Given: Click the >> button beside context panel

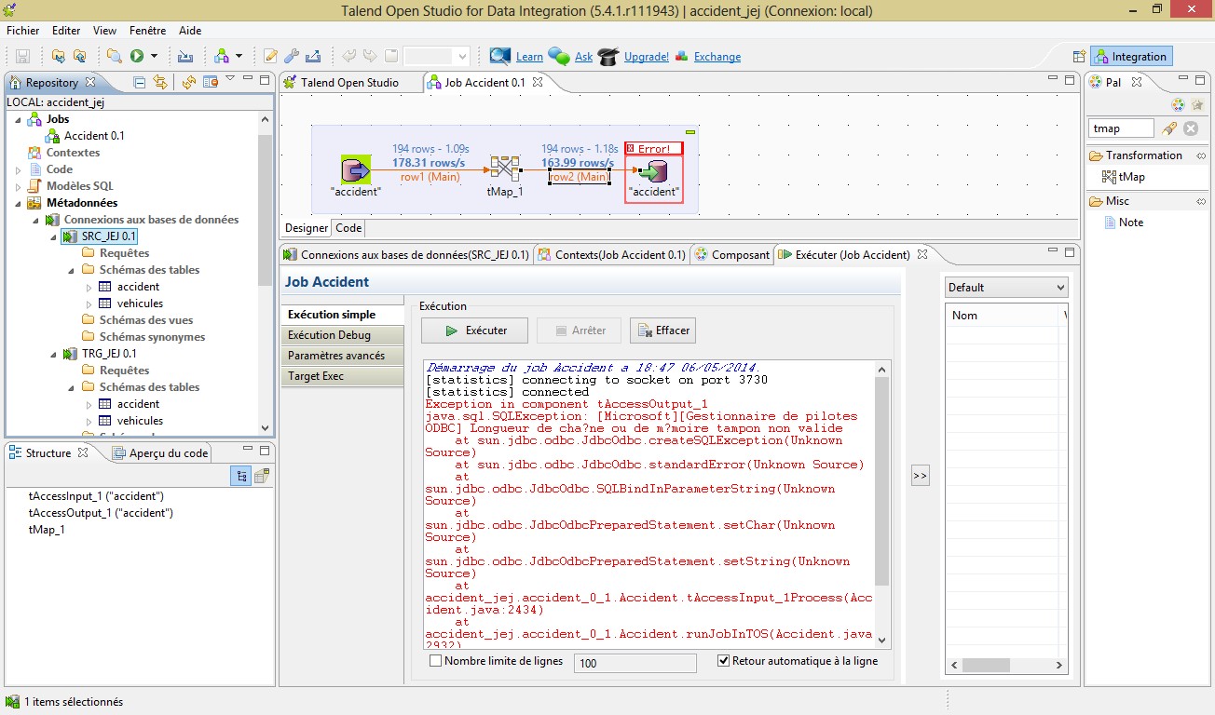Looking at the screenshot, I should 921,476.
